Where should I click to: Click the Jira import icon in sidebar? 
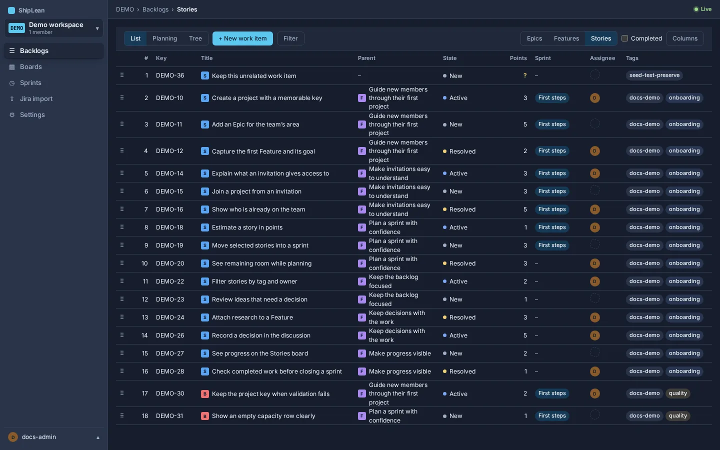click(12, 99)
